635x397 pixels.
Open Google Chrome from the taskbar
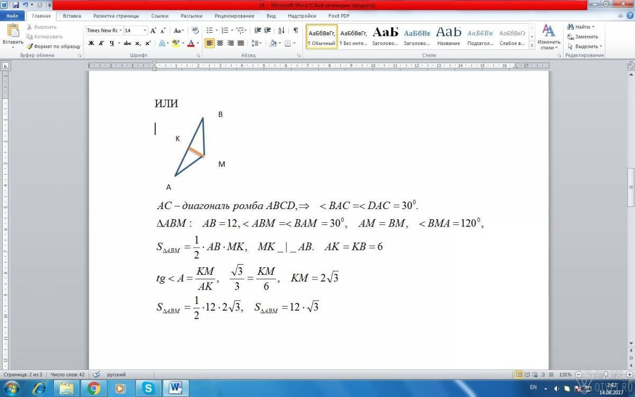[x=94, y=388]
